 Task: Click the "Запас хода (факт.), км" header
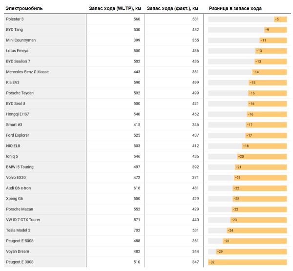coord(172,9)
